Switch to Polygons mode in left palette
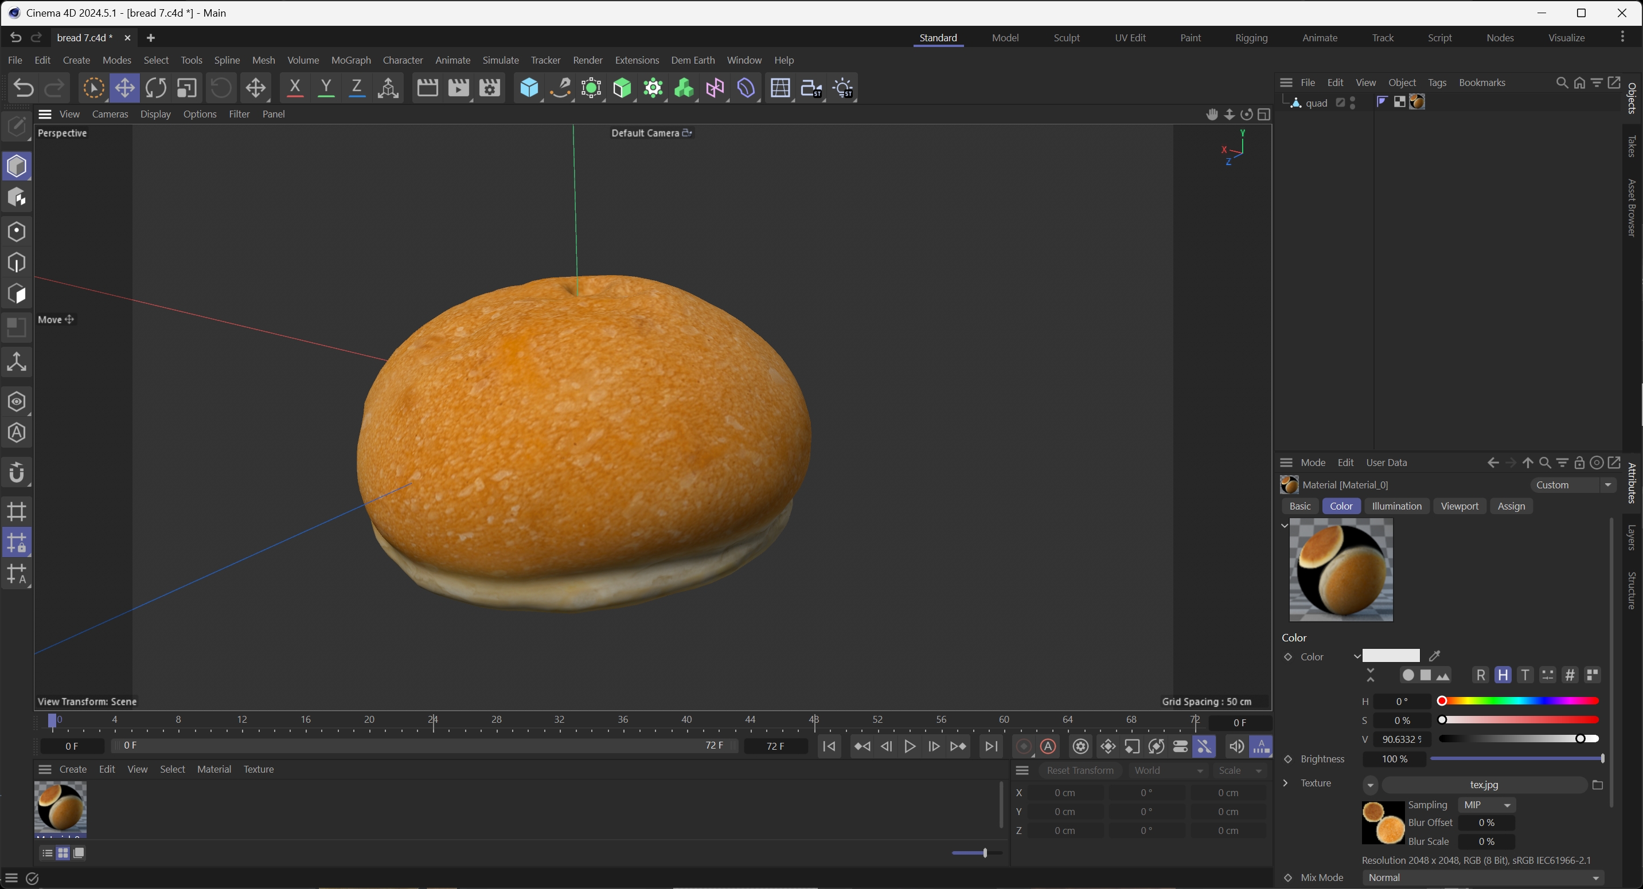 click(x=17, y=294)
